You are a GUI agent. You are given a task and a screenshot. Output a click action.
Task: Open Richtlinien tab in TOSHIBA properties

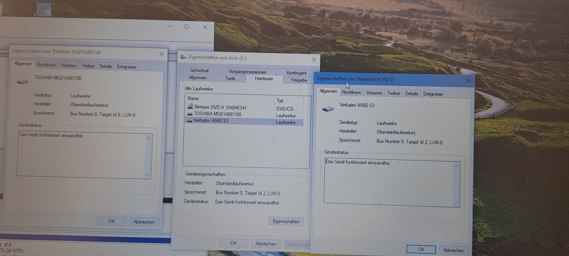46,65
